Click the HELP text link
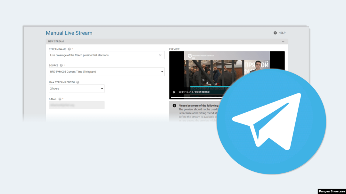The image size is (346, 194). [x=282, y=33]
